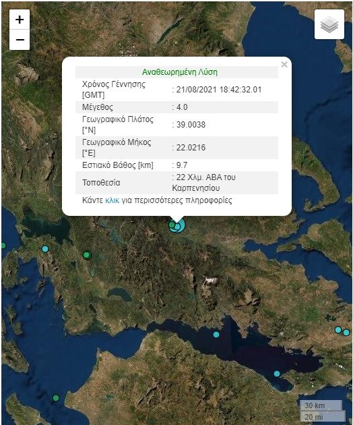Open the map layers selector
Image resolution: width=353 pixels, height=425 pixels.
329,24
